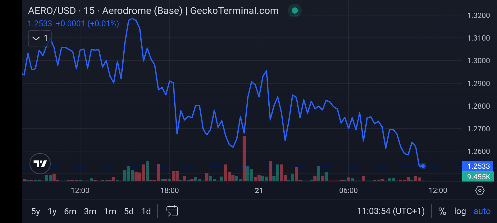Image resolution: width=497 pixels, height=223 pixels.
Task: Click the 1.2600 price axis label
Action: (x=479, y=151)
